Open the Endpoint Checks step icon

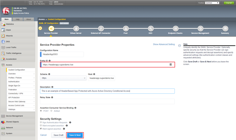(x=176, y=28)
